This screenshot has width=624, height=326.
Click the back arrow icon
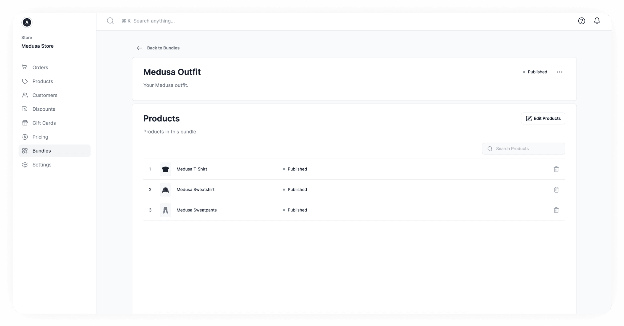click(139, 48)
